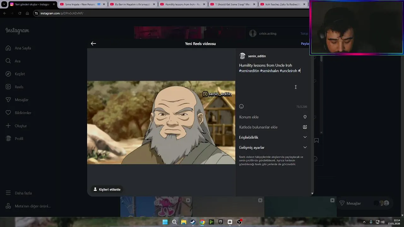
Task: Click the browser home button
Action: point(27,13)
